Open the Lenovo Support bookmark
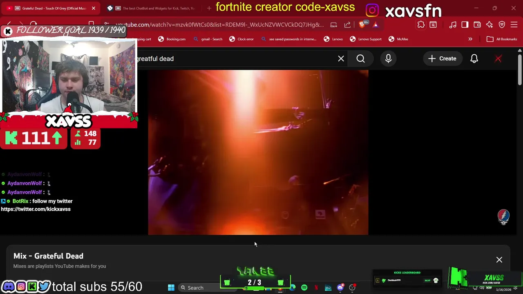The height and width of the screenshot is (294, 523). (x=366, y=39)
